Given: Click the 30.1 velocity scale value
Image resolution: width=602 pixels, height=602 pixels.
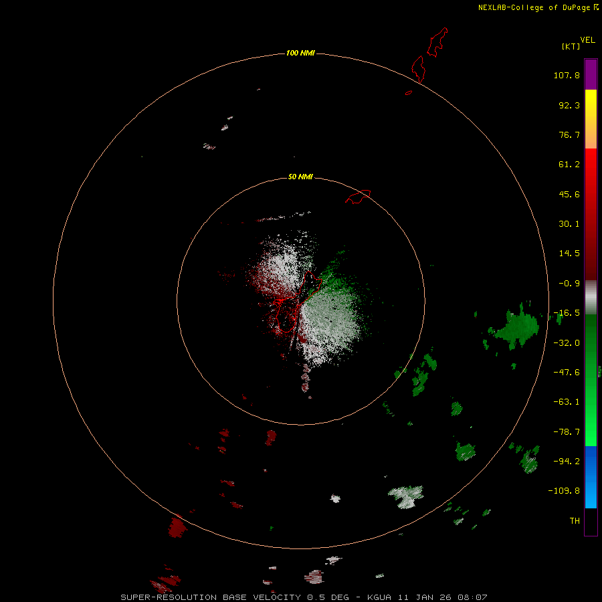Looking at the screenshot, I should (x=569, y=224).
